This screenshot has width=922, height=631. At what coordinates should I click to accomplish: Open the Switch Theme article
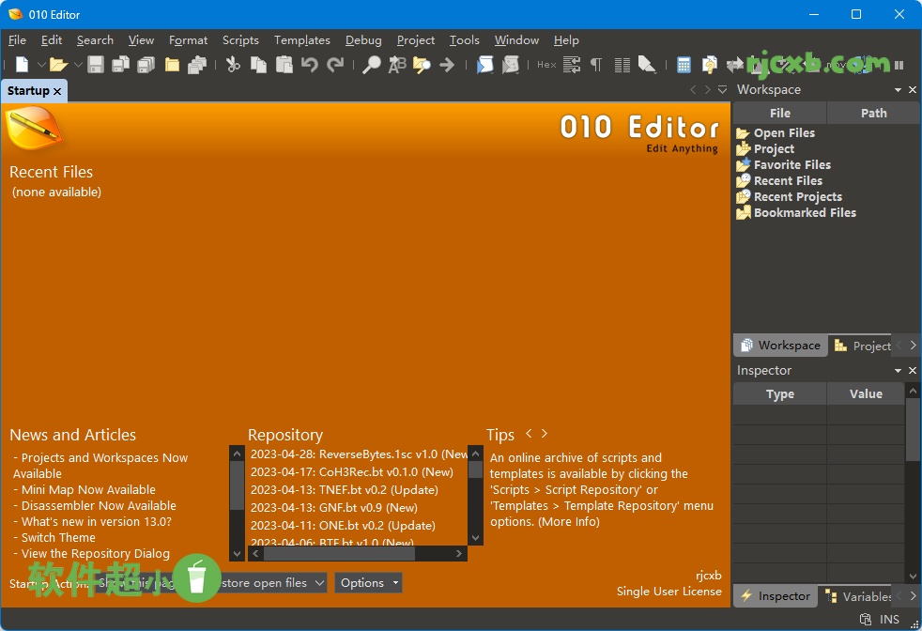(58, 537)
